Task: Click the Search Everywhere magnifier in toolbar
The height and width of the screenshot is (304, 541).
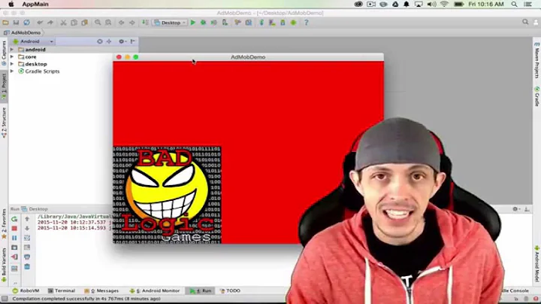Action: (525, 22)
